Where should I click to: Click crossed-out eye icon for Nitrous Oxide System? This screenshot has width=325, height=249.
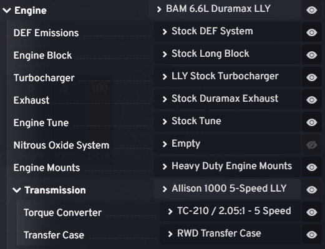(312, 145)
